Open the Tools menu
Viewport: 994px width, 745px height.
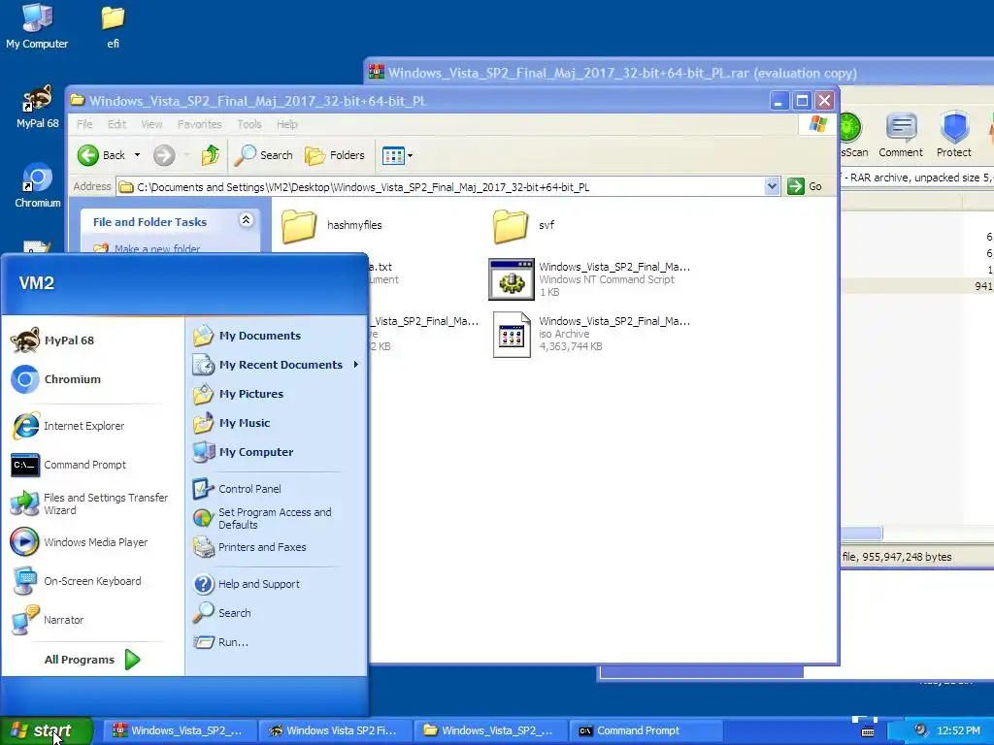click(x=249, y=124)
